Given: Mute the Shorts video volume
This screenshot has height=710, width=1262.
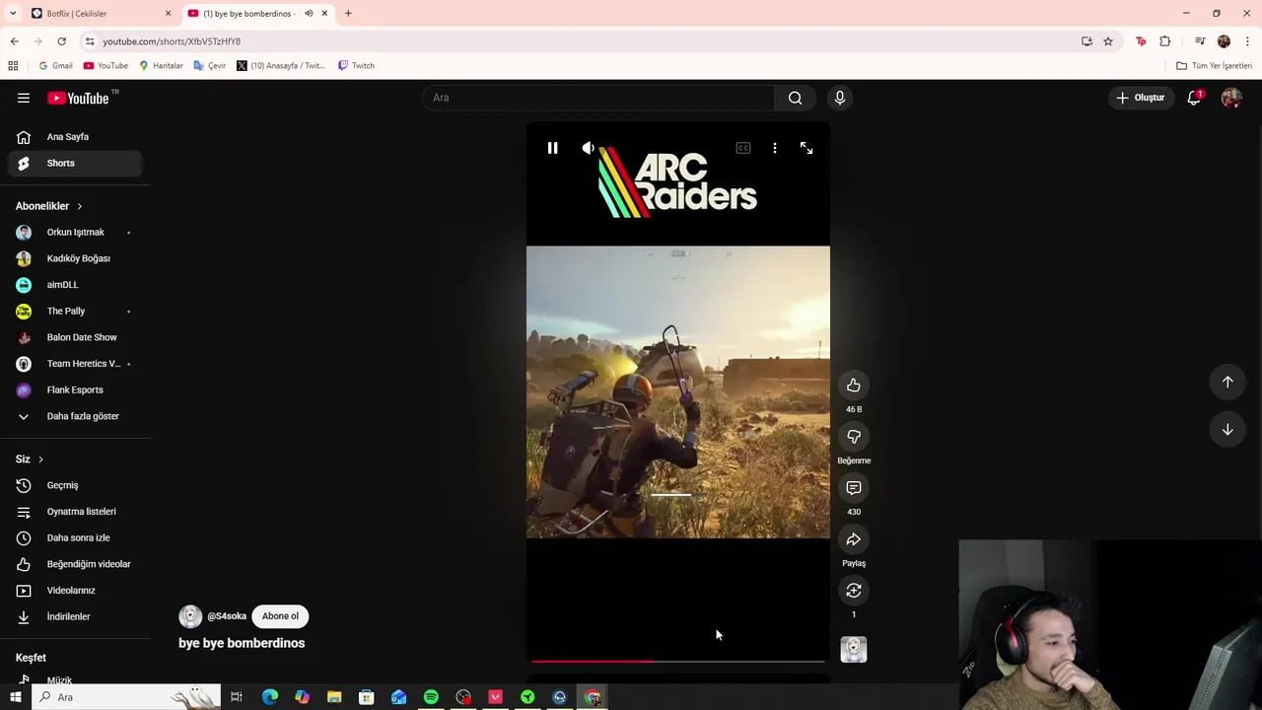Looking at the screenshot, I should click(589, 148).
